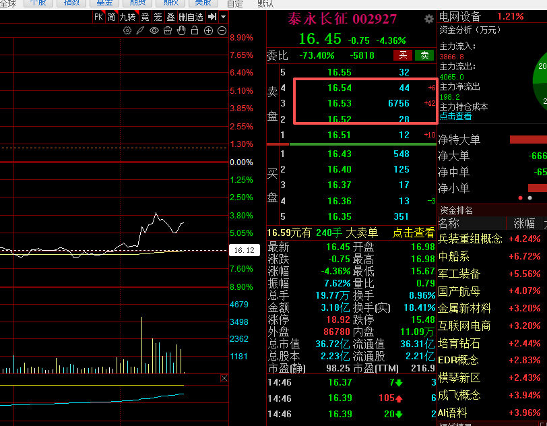Click buy level 1 price 16.43
This screenshot has width=547, height=426.
[x=340, y=154]
